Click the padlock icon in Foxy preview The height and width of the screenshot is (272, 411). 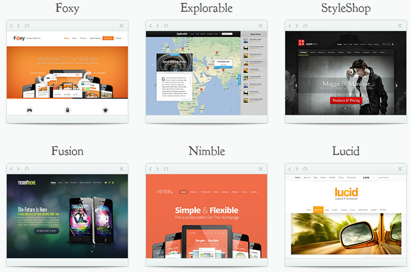(68, 110)
